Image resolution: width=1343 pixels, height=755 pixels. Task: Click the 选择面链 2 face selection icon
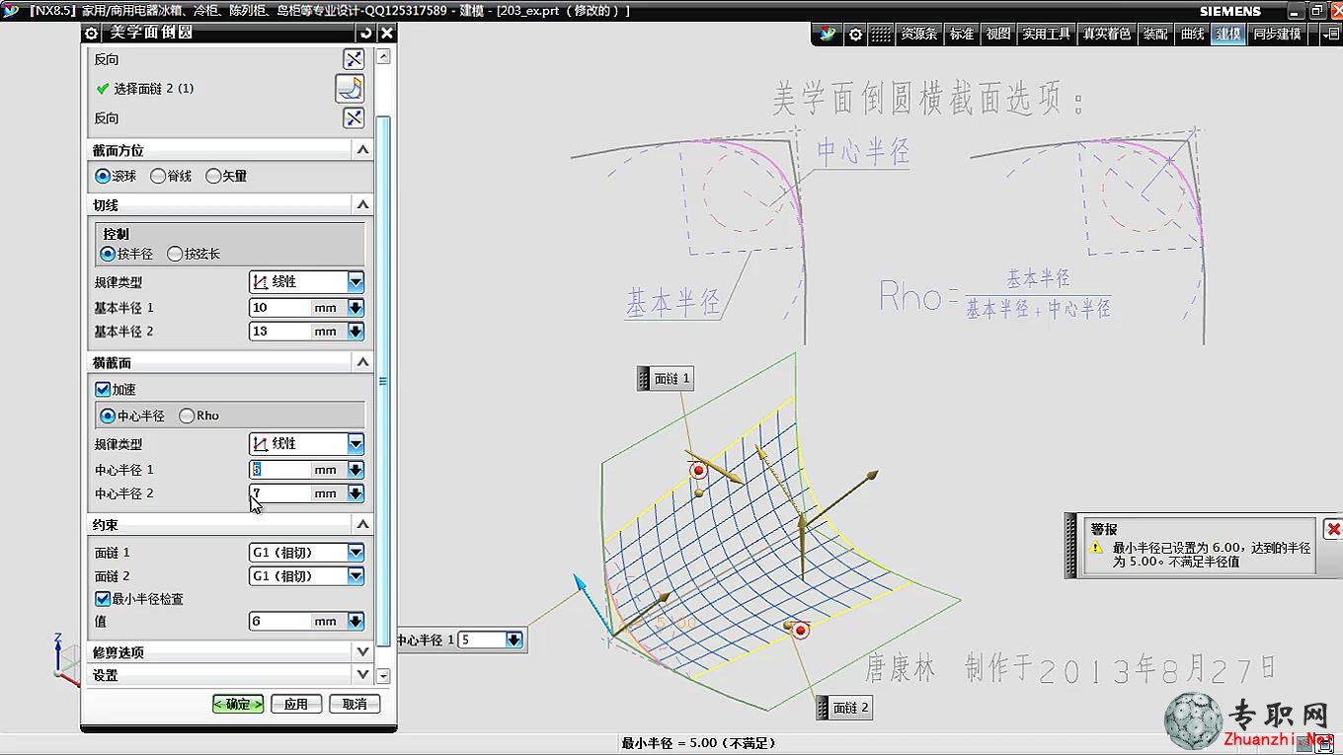(350, 89)
